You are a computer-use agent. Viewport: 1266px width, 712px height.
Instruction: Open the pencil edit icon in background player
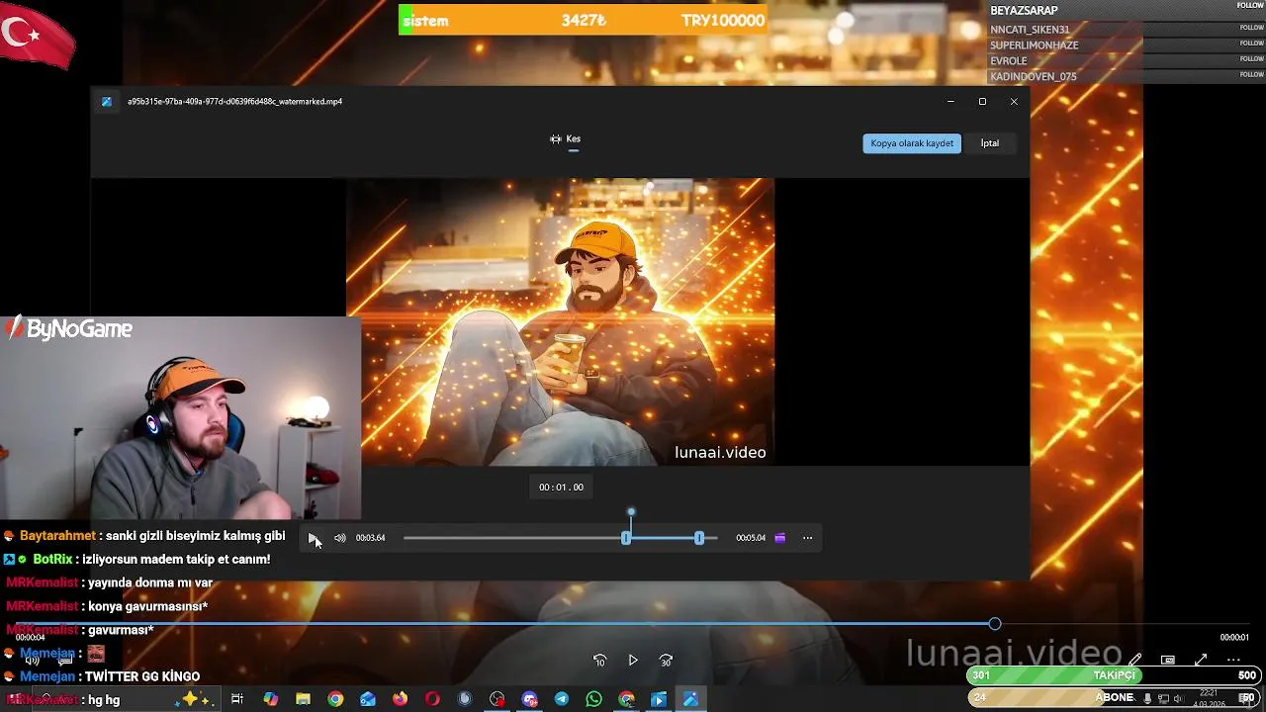[x=1135, y=660]
